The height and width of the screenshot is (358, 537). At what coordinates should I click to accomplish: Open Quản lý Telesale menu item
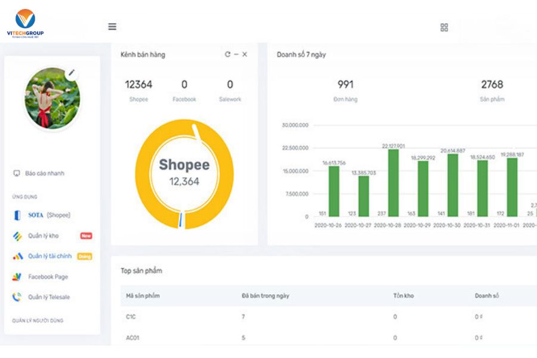(x=49, y=297)
